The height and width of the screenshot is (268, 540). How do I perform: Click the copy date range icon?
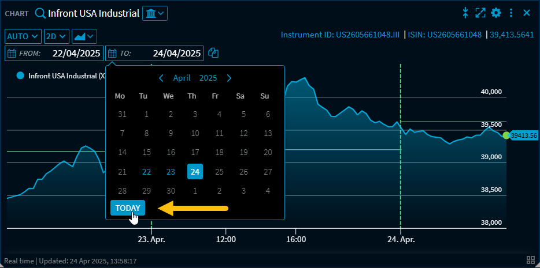214,53
